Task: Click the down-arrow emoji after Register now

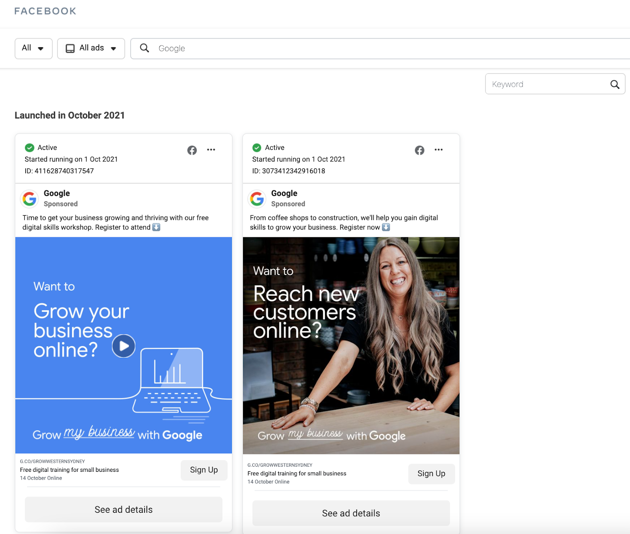Action: [x=386, y=227]
